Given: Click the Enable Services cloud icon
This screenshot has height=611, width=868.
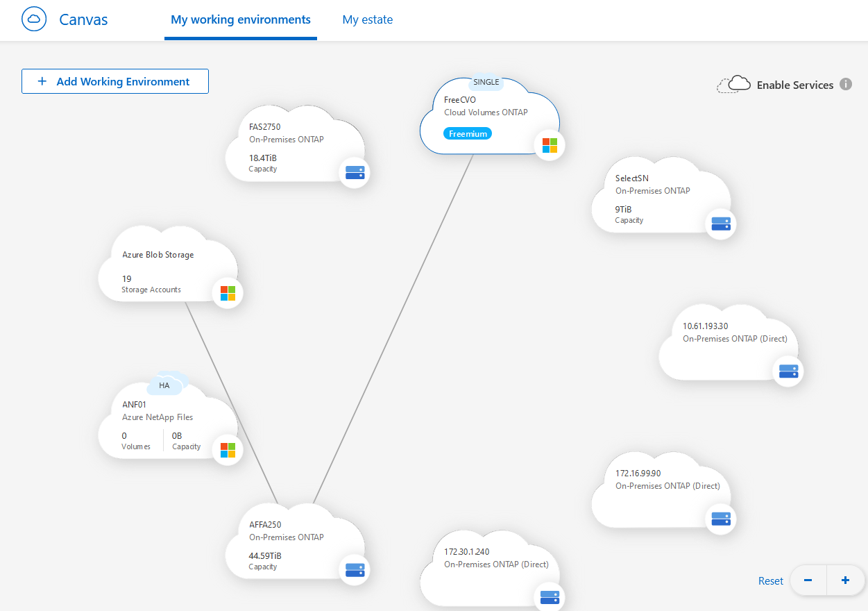Looking at the screenshot, I should click(733, 84).
